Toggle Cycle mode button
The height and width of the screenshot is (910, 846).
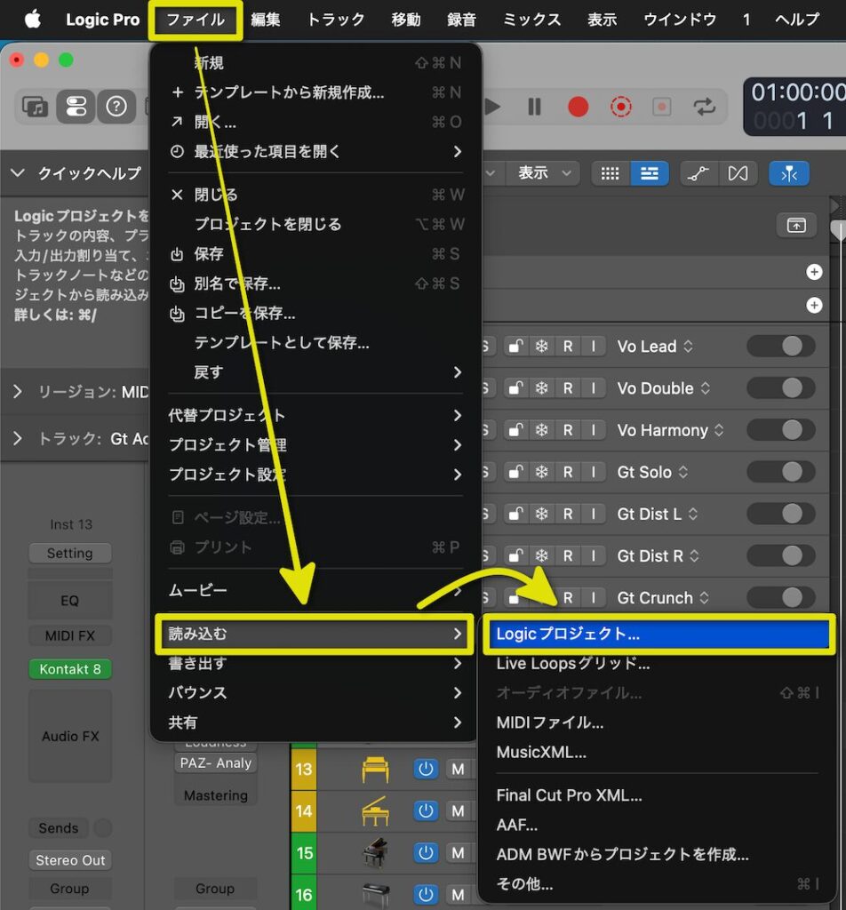(x=705, y=107)
